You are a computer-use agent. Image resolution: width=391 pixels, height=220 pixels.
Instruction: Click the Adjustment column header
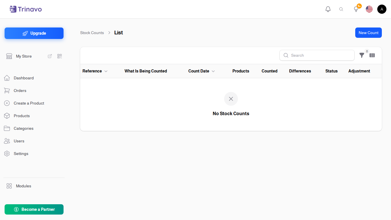[x=359, y=71]
